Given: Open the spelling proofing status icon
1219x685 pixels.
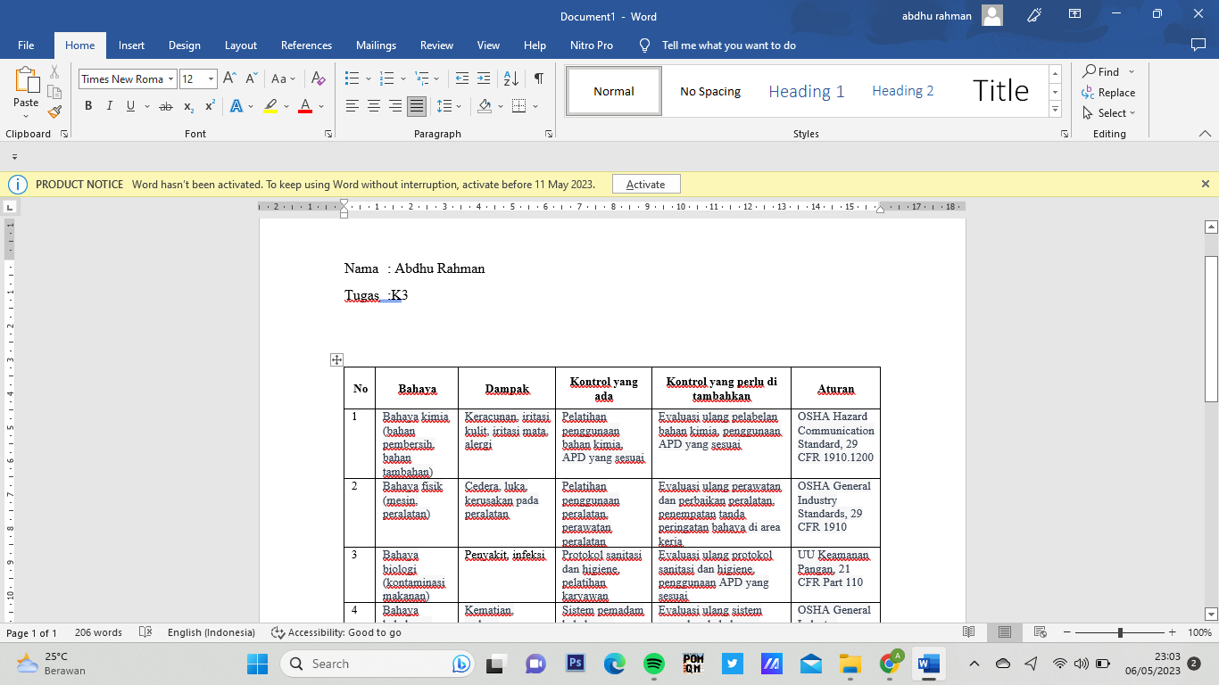Looking at the screenshot, I should [145, 632].
